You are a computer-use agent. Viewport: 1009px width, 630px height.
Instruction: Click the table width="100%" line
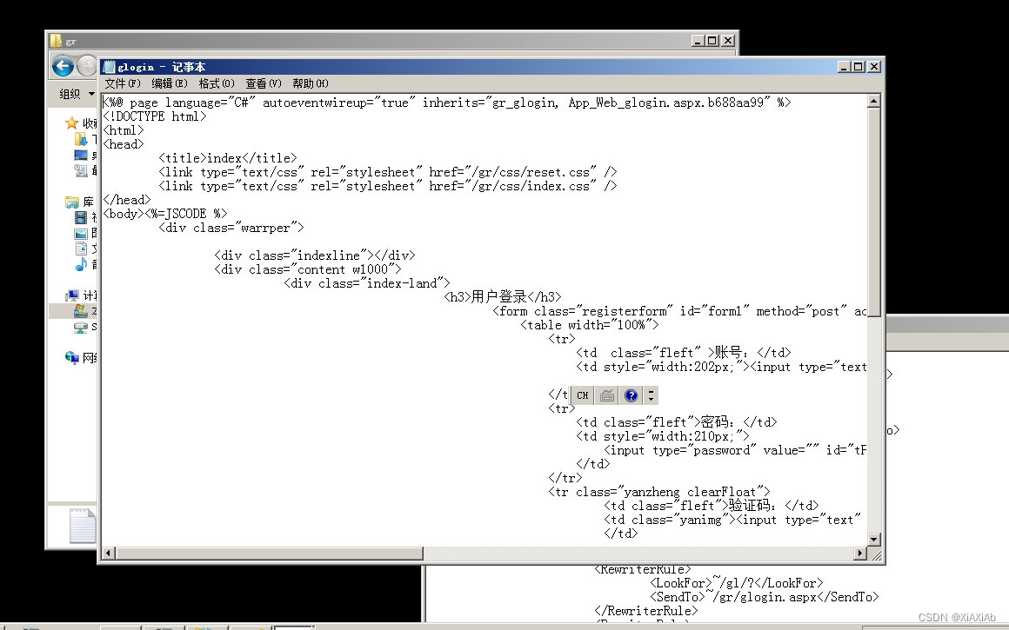pyautogui.click(x=590, y=325)
